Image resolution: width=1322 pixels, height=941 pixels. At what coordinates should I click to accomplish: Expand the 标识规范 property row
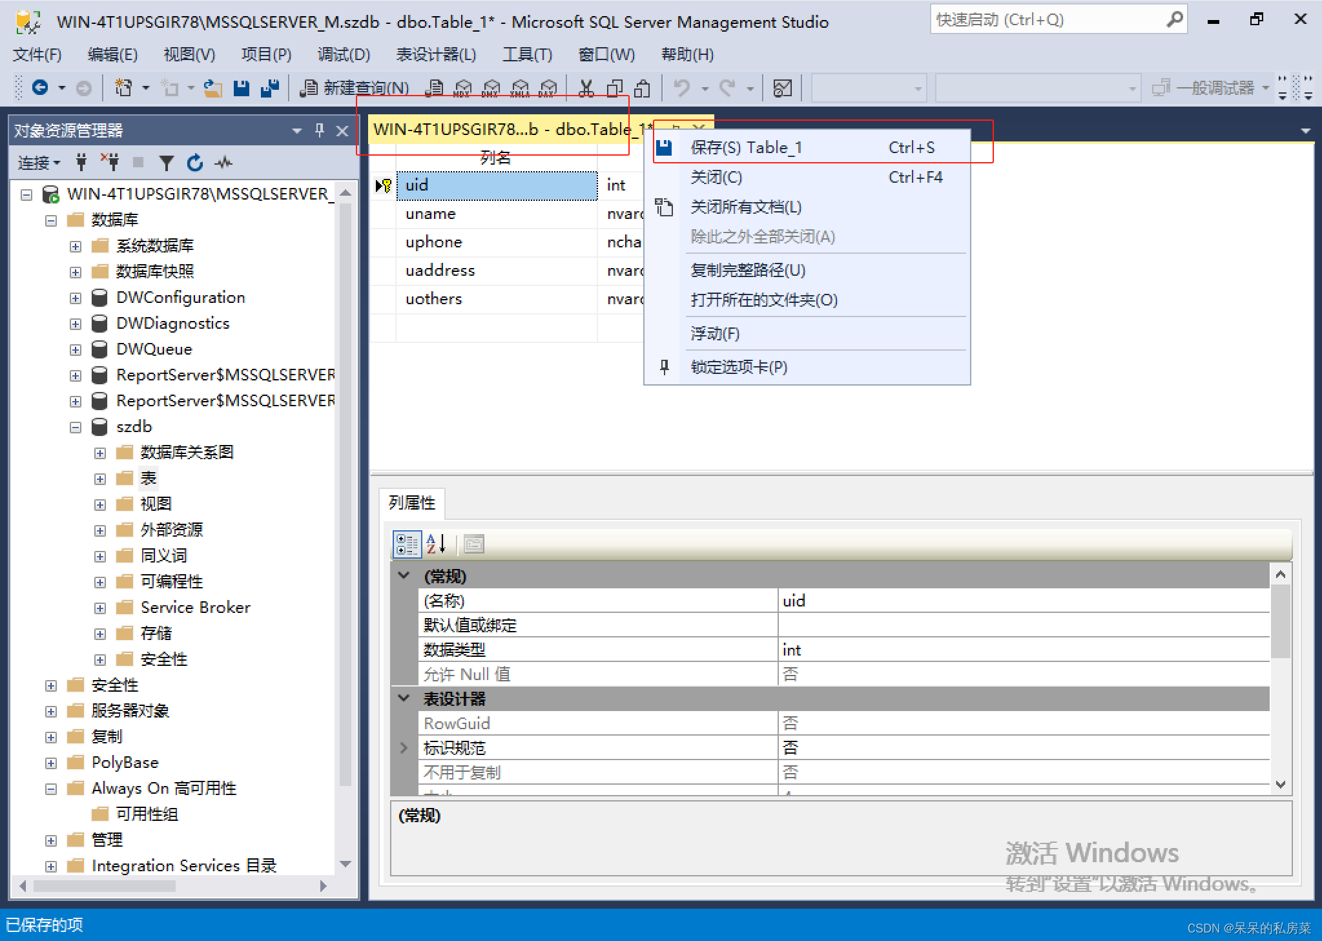[x=404, y=748]
